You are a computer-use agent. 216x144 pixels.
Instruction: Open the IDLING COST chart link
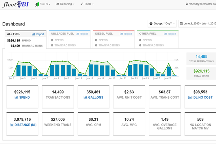(200, 98)
